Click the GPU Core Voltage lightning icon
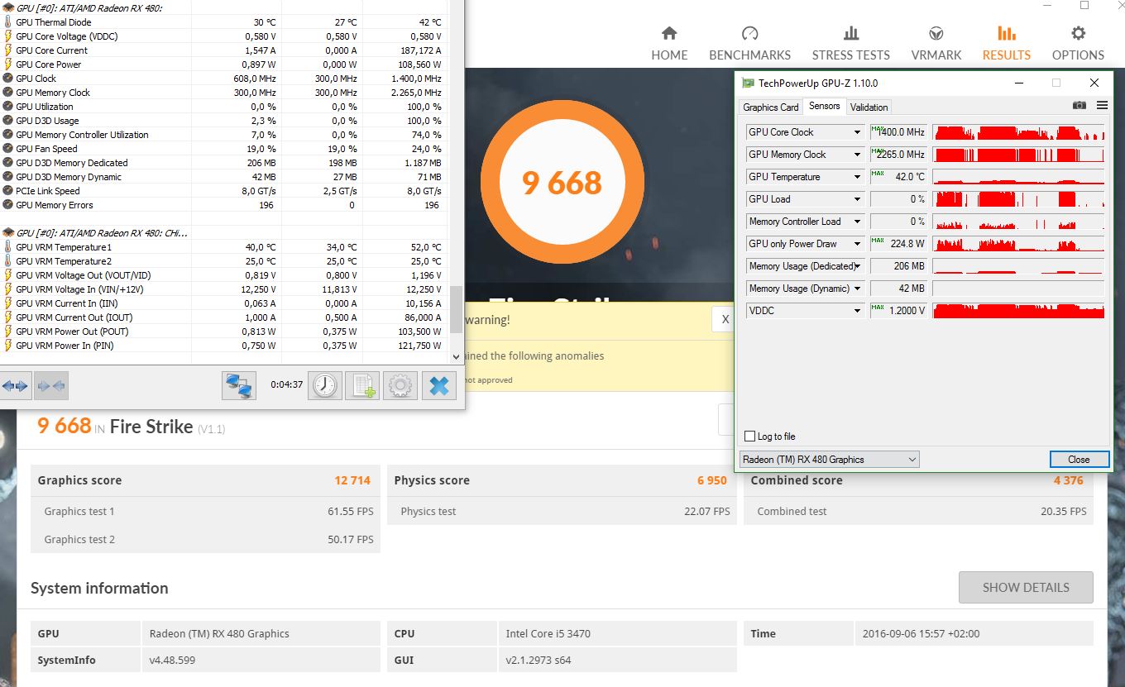The image size is (1125, 687). coord(8,36)
